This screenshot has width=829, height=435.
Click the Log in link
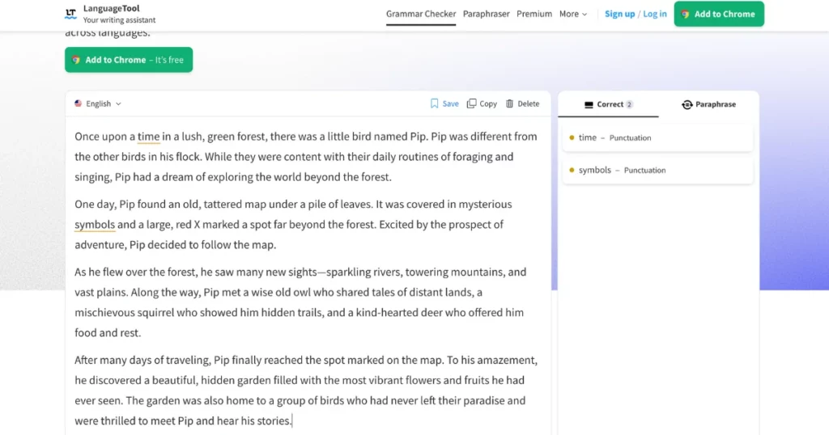654,14
